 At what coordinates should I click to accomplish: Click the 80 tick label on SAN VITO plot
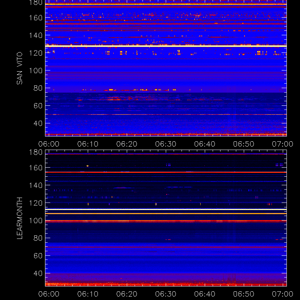tap(38, 88)
